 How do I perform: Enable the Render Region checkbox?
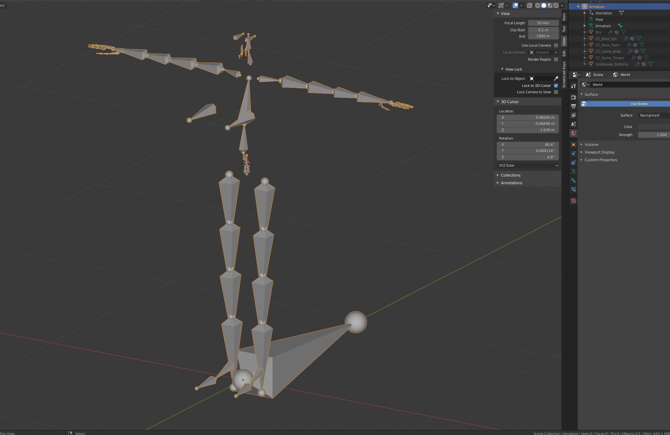pyautogui.click(x=556, y=59)
